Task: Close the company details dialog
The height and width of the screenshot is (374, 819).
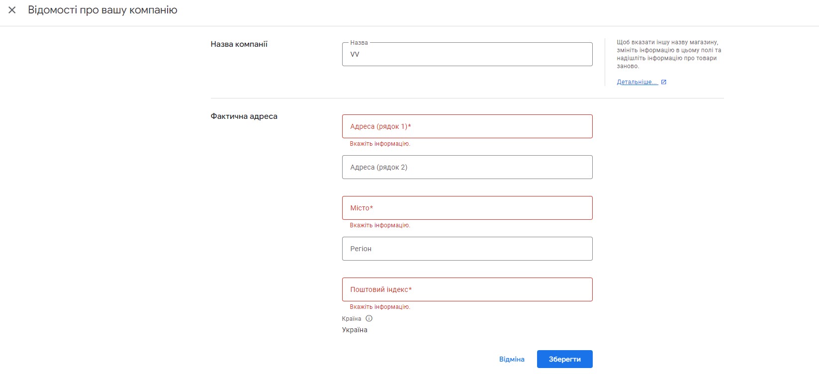Action: tap(12, 10)
